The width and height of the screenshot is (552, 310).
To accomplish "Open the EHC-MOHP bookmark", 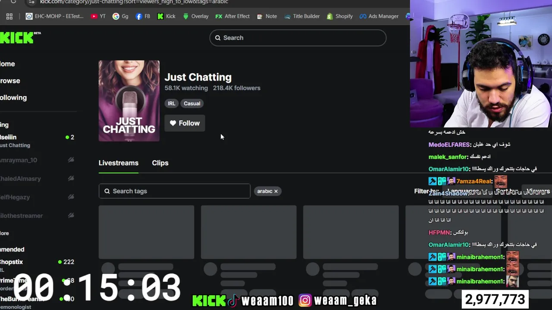I will tap(54, 16).
